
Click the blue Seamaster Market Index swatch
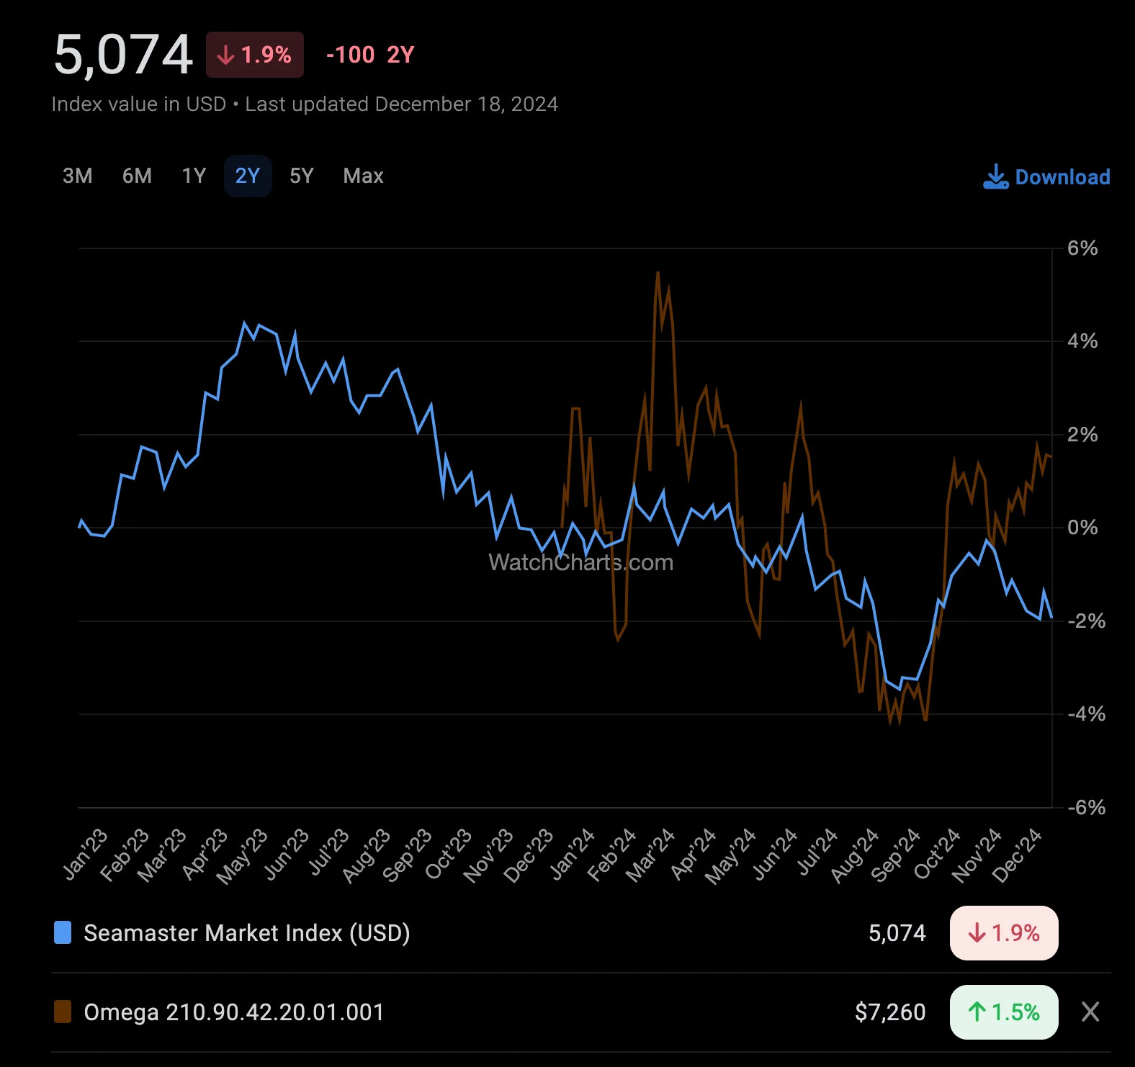tap(63, 932)
